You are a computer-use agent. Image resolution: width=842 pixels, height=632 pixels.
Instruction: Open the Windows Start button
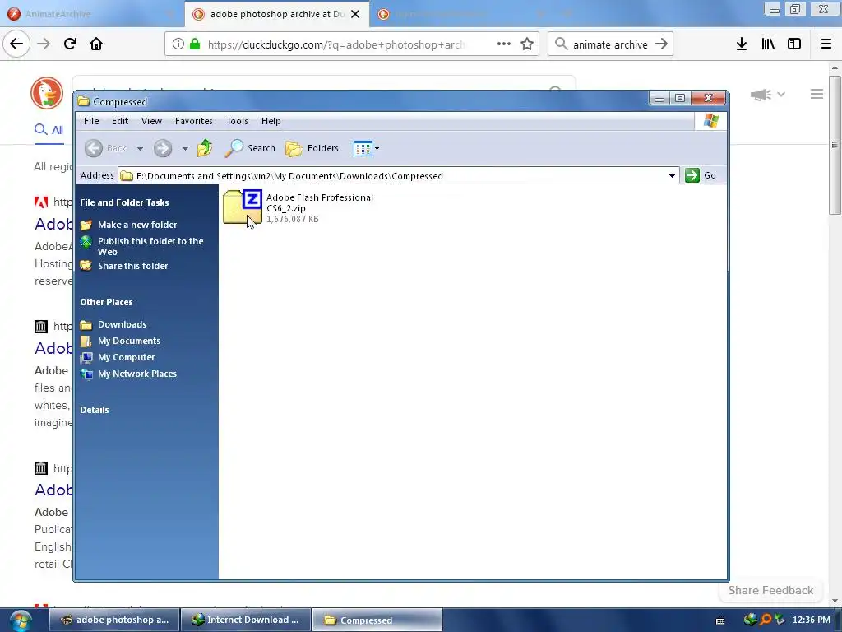click(21, 620)
